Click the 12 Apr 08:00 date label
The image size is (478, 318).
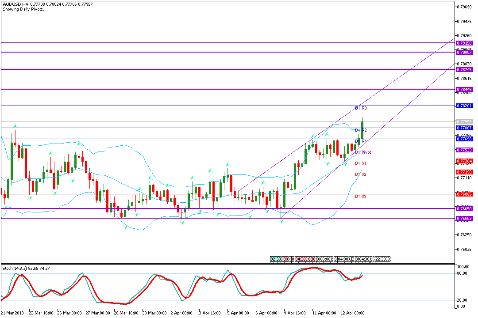click(352, 313)
